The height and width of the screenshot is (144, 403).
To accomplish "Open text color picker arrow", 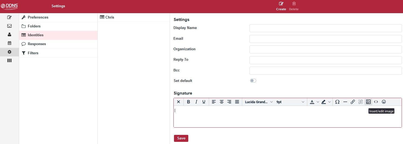I will (318, 102).
